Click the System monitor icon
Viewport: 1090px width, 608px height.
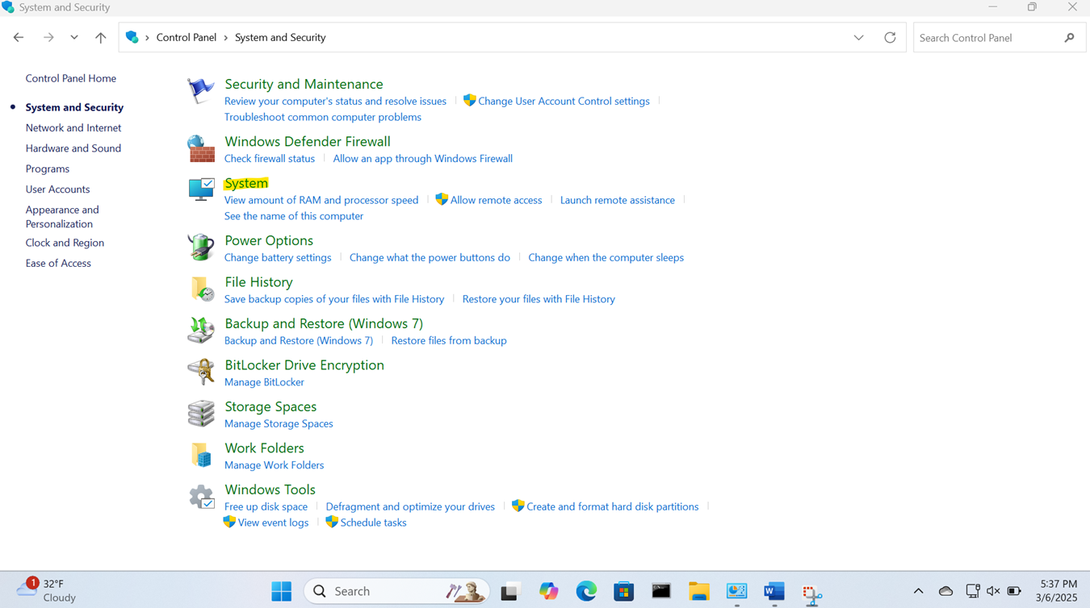pyautogui.click(x=201, y=189)
